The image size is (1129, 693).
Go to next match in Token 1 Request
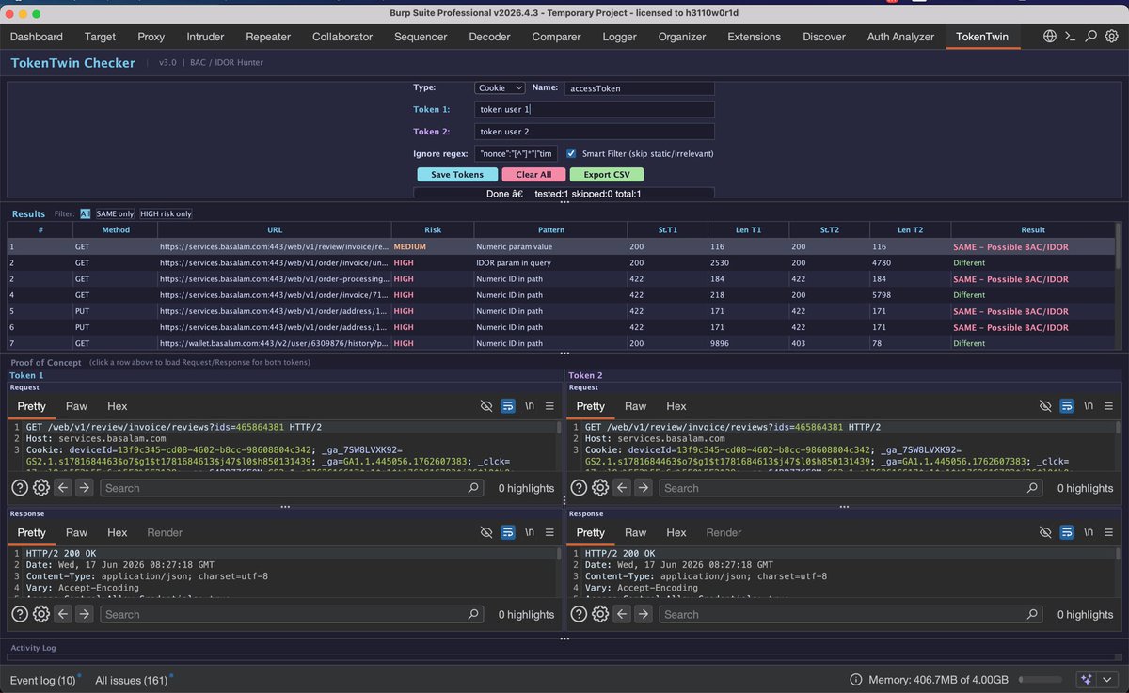[85, 488]
